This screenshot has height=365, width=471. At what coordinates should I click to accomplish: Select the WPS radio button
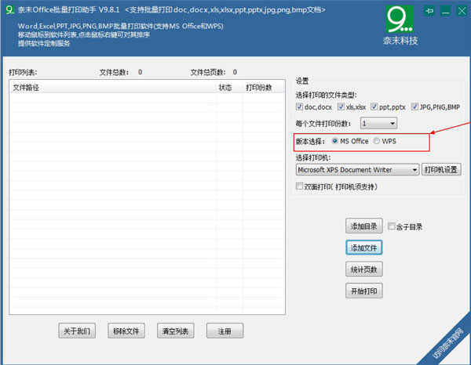(376, 141)
